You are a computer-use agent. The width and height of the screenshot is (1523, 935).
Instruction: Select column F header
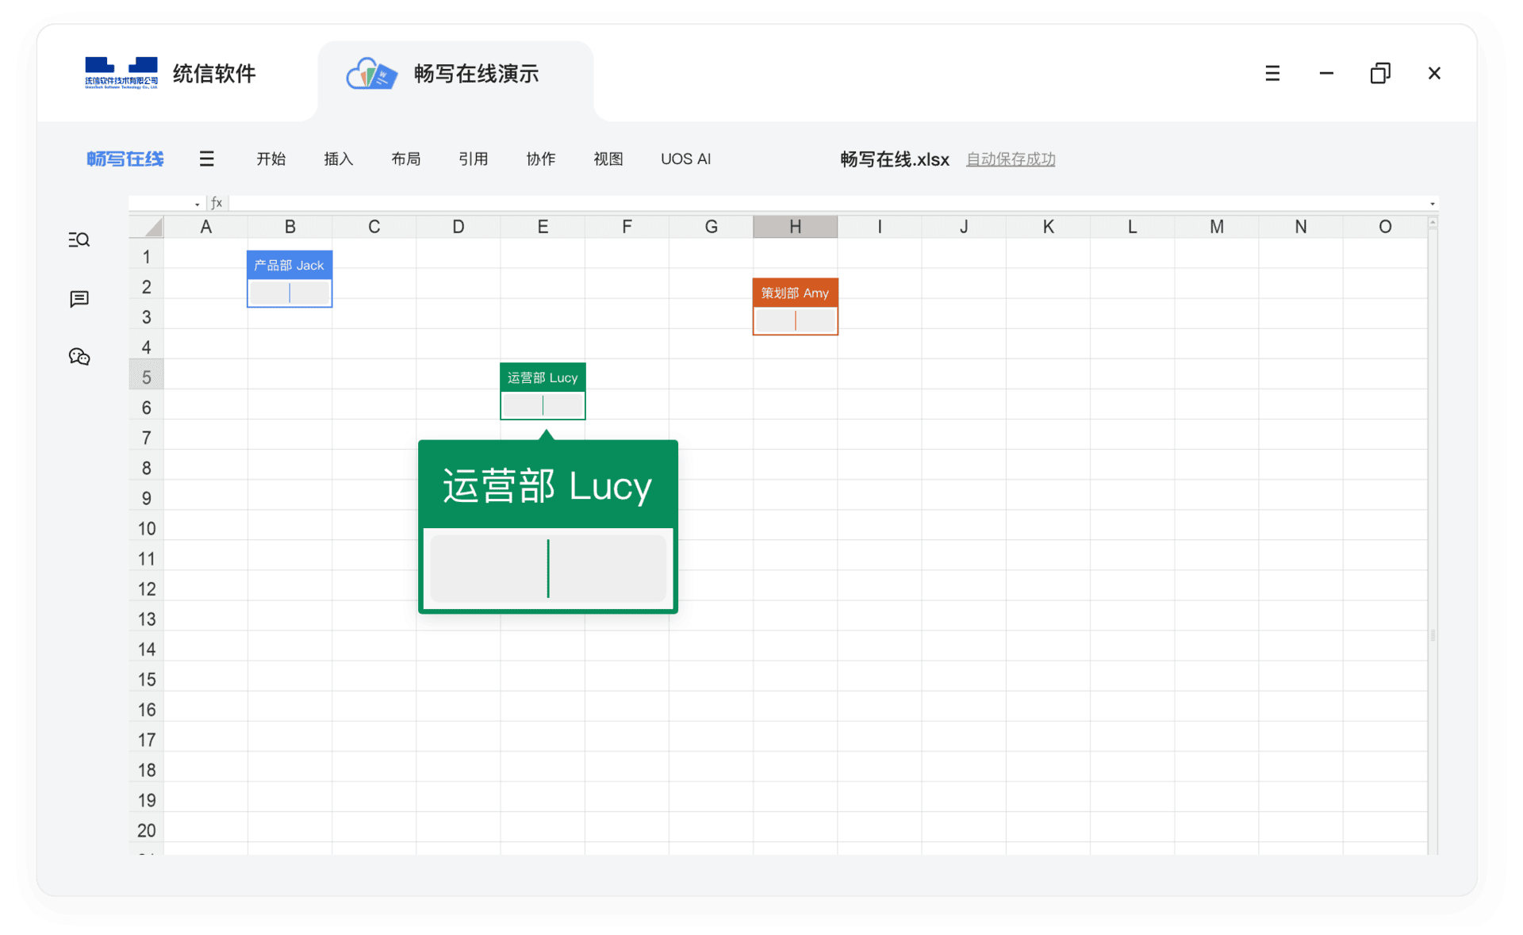click(627, 227)
